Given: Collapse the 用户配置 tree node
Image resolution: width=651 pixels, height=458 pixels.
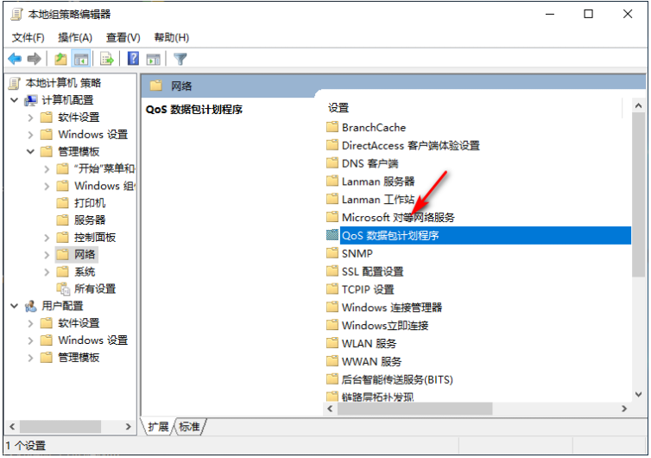Looking at the screenshot, I should (x=15, y=306).
